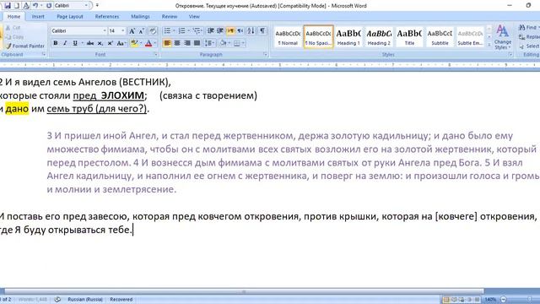Click the spelling proofing status icon
This screenshot has height=304, width=540.
tap(57, 300)
